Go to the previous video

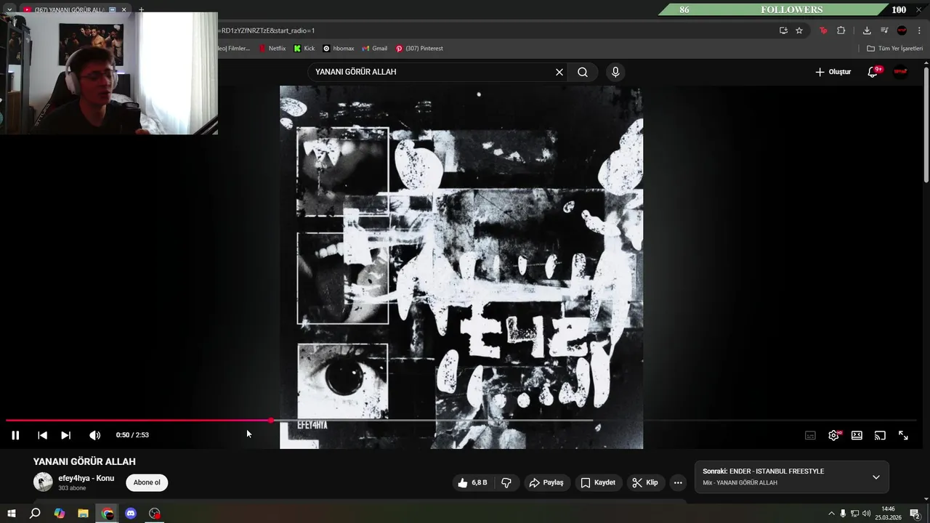42,435
